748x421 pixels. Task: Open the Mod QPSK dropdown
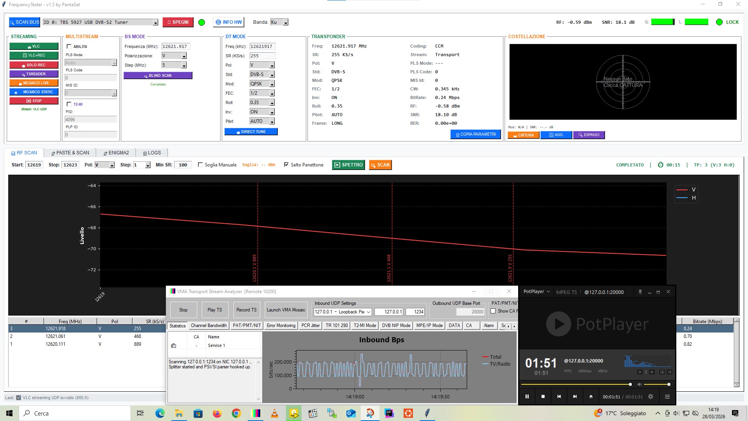272,84
